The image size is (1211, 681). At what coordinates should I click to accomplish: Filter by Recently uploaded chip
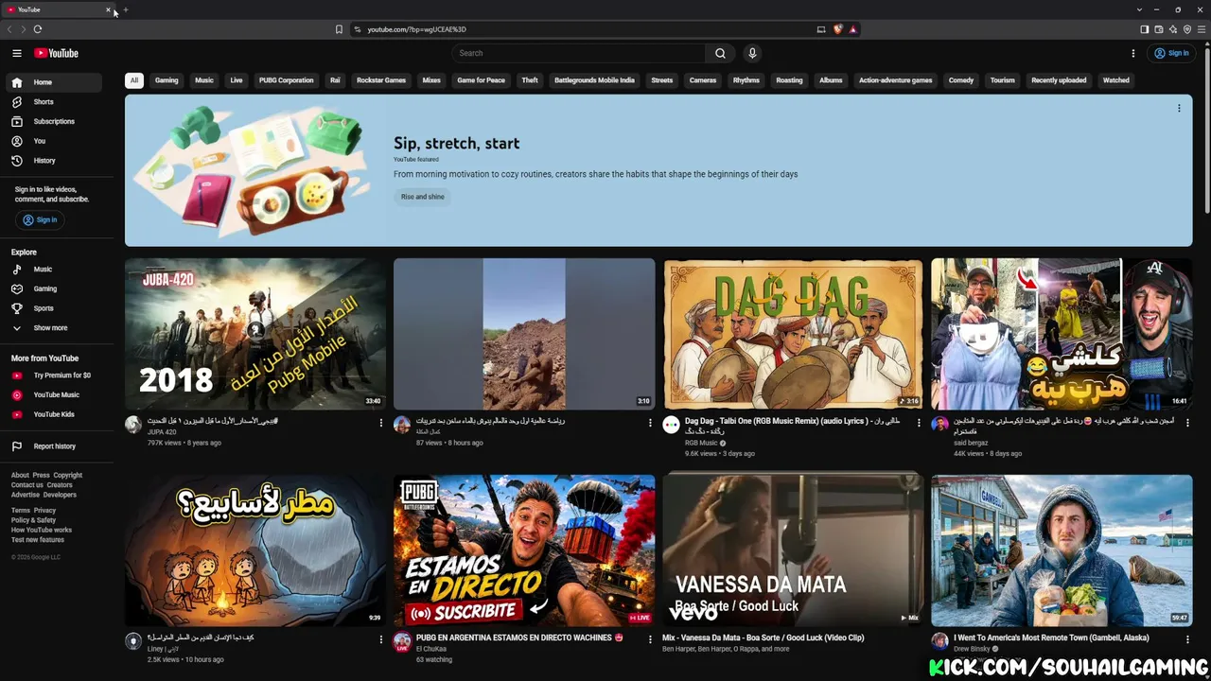[x=1059, y=80]
